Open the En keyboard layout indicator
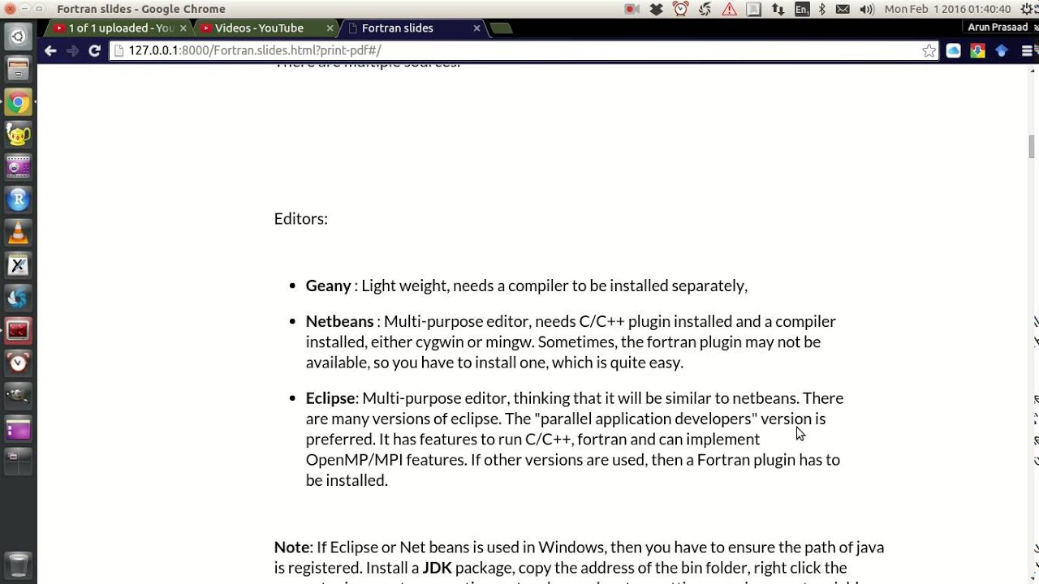The height and width of the screenshot is (584, 1039). tap(802, 9)
